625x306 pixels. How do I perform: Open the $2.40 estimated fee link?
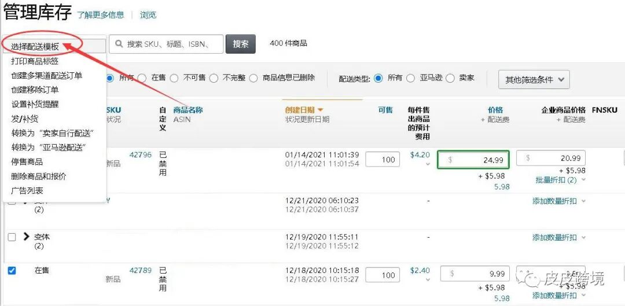420,271
